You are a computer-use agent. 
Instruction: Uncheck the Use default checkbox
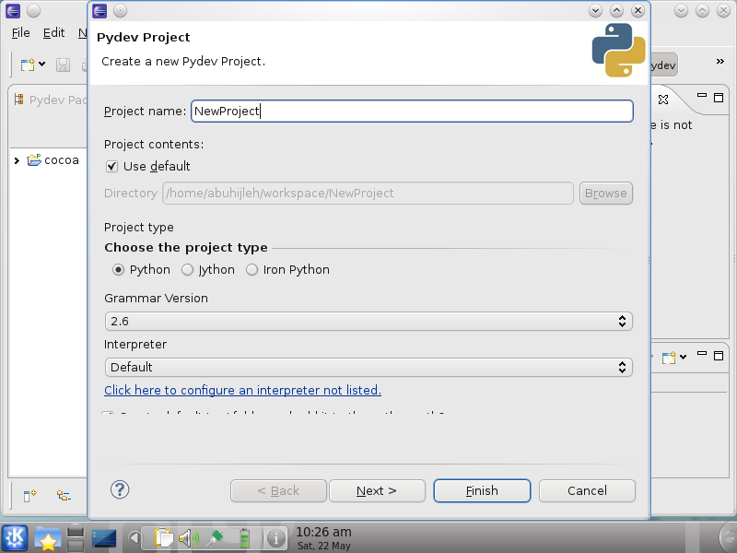[x=112, y=166]
